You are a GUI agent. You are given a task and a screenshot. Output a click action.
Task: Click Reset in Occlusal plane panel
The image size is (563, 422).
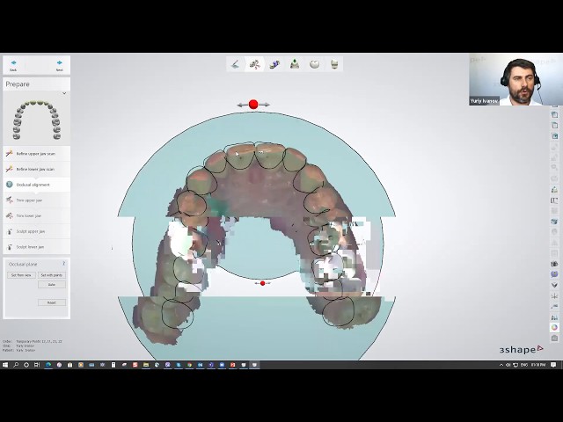click(52, 302)
